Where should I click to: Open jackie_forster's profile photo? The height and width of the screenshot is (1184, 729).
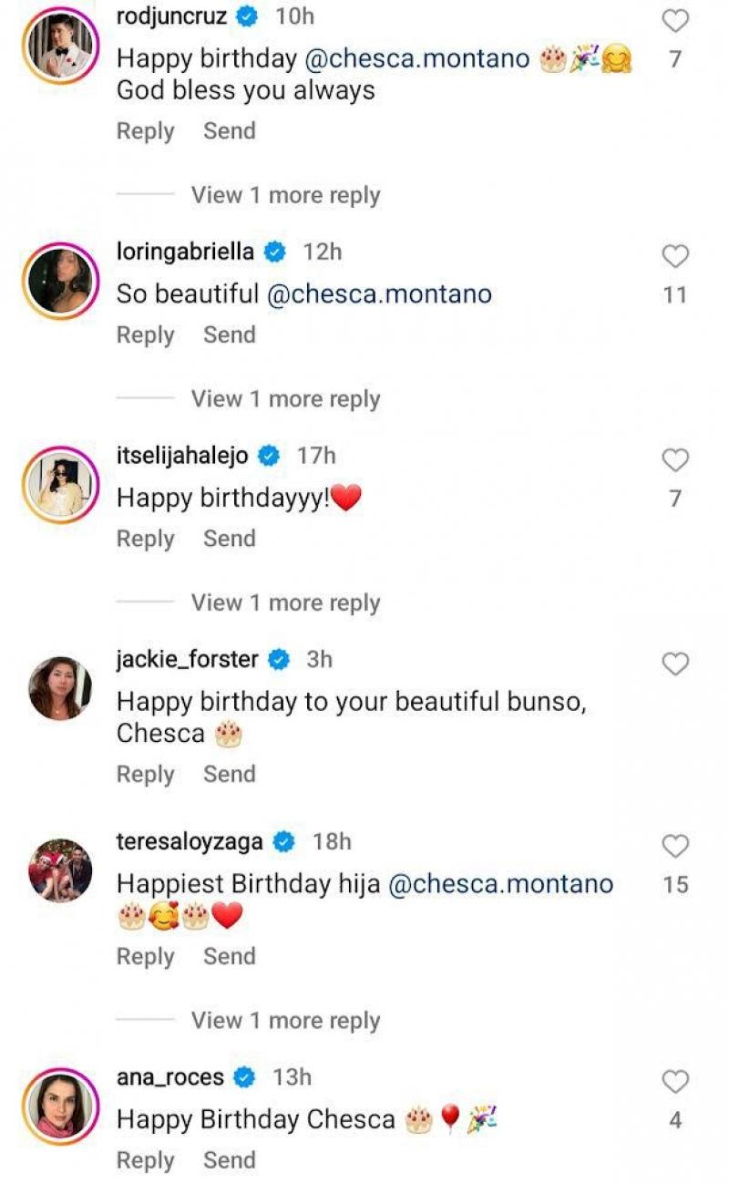pyautogui.click(x=60, y=688)
